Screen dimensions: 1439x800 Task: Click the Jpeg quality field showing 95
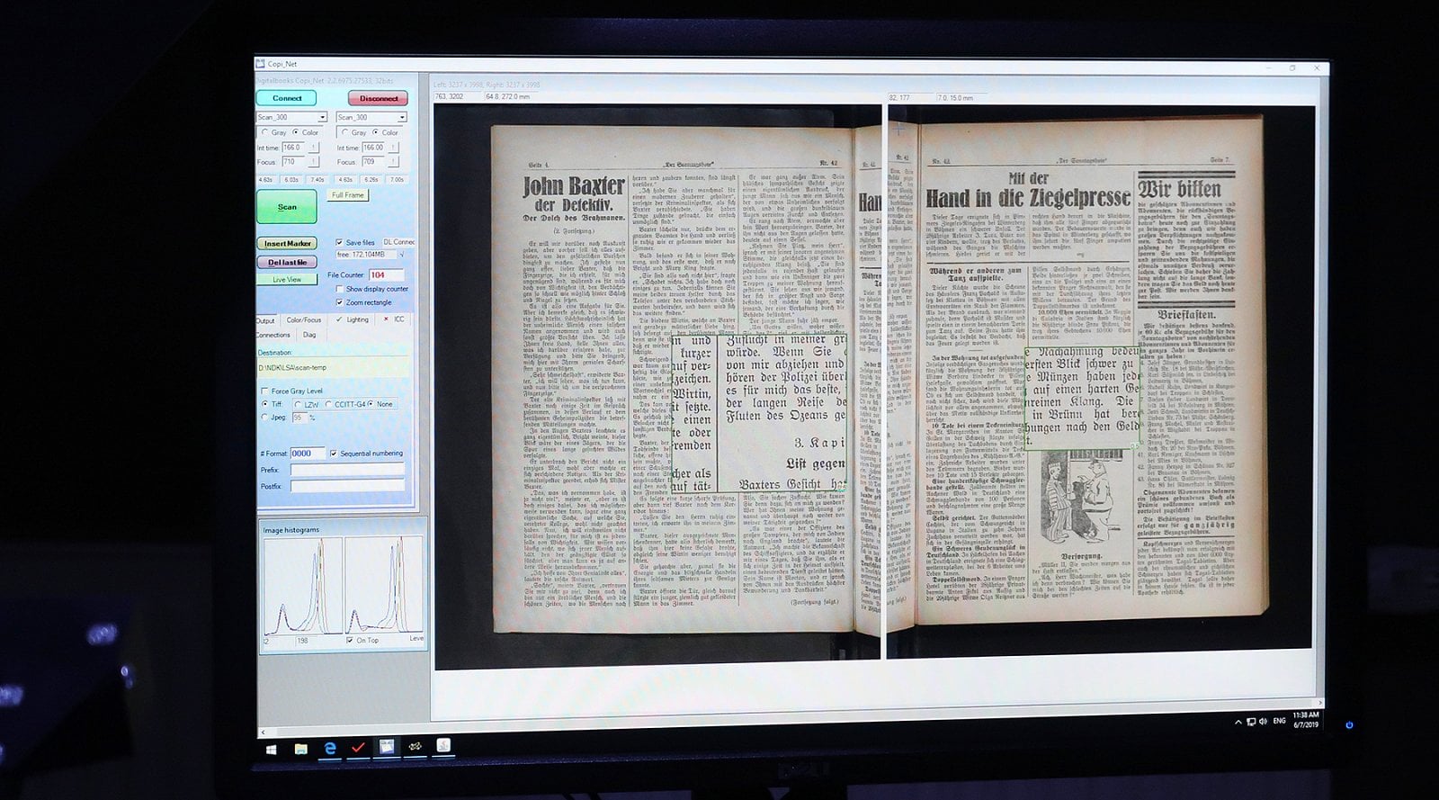click(299, 418)
